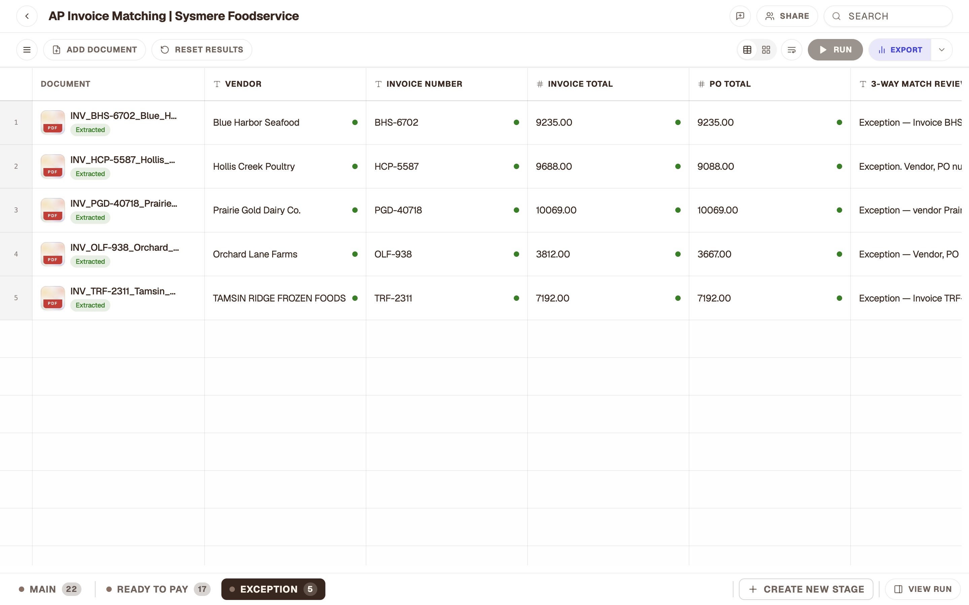Open the add comment icon
The width and height of the screenshot is (969, 605).
click(x=740, y=16)
